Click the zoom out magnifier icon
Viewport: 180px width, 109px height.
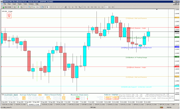click(29, 7)
